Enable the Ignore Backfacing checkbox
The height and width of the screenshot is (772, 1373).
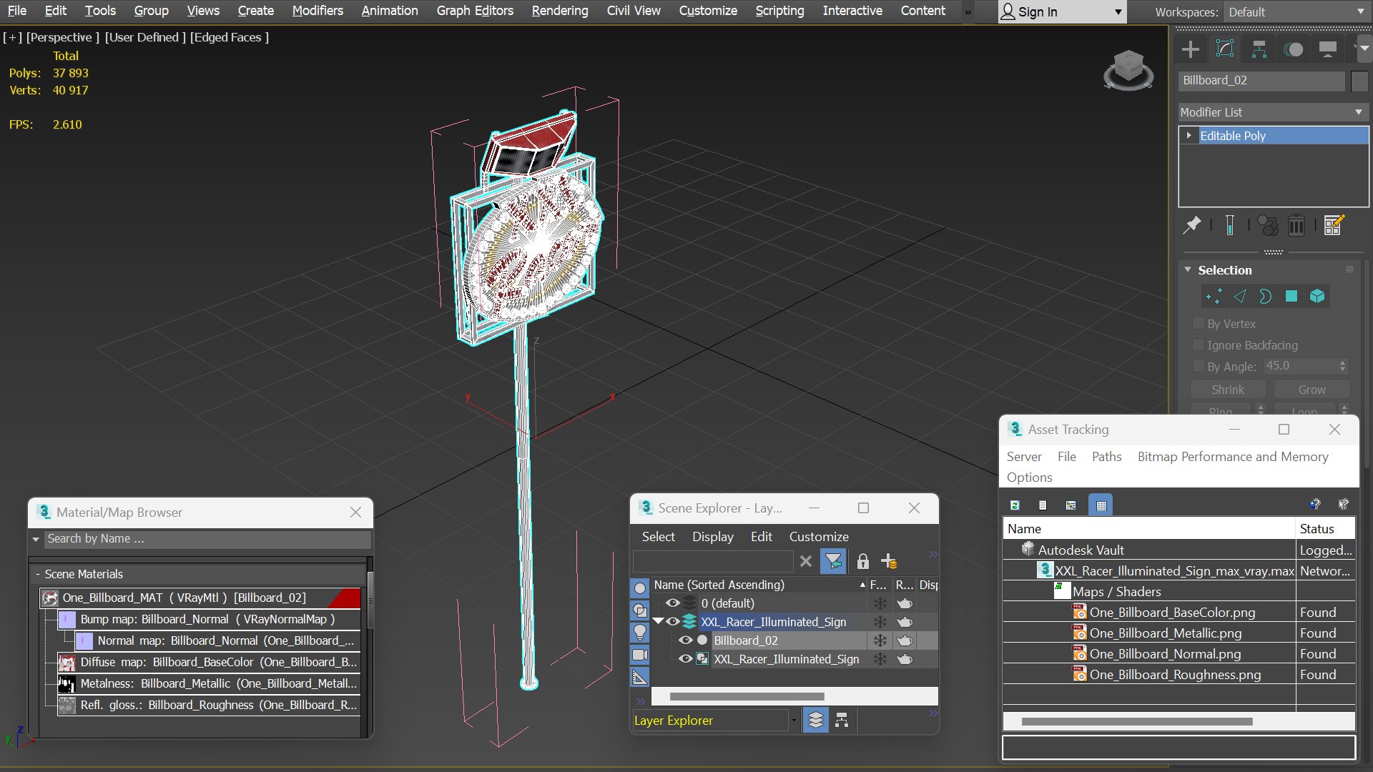click(x=1199, y=345)
